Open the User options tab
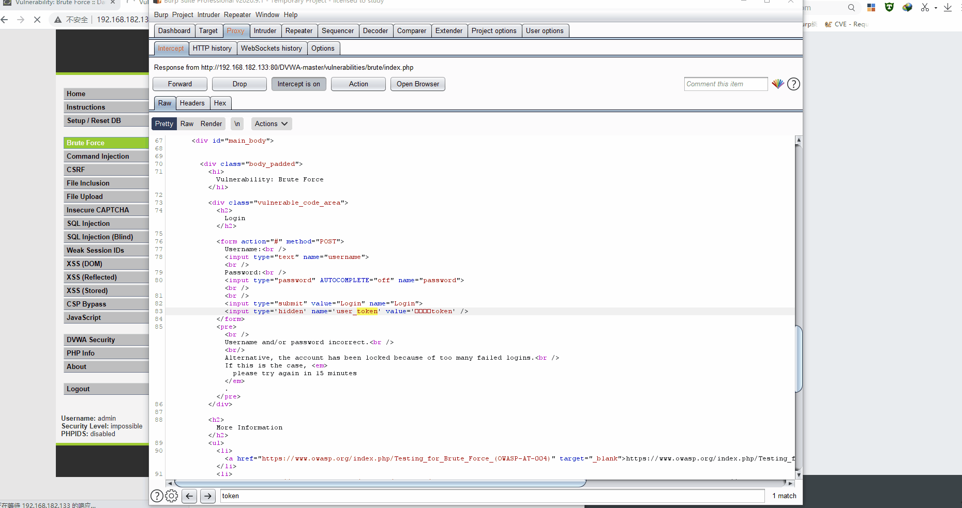 click(x=545, y=31)
